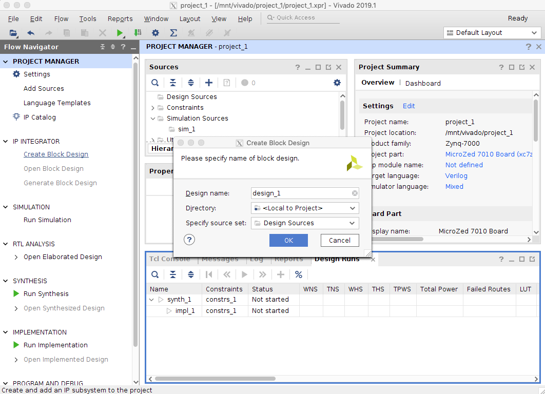
Task: Switch to Dashboard tab in Project Summary
Action: pyautogui.click(x=423, y=84)
